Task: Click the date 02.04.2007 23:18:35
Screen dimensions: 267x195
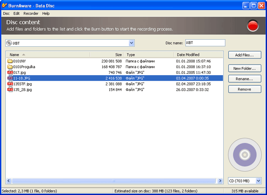Action: pyautogui.click(x=193, y=84)
